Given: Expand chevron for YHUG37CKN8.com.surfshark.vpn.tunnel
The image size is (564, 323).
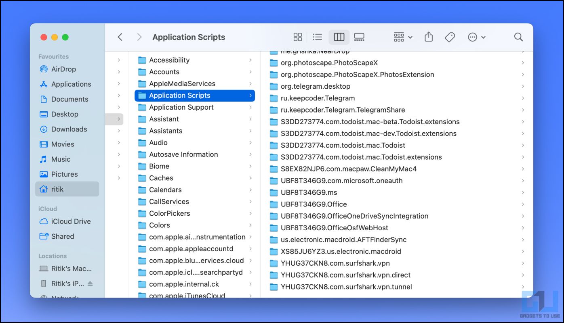Looking at the screenshot, I should 523,287.
